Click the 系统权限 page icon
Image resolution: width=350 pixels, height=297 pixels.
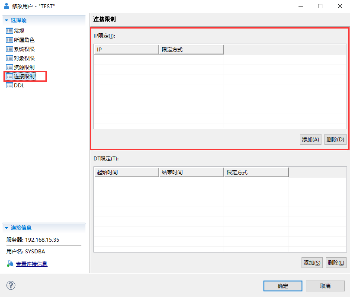click(x=10, y=49)
